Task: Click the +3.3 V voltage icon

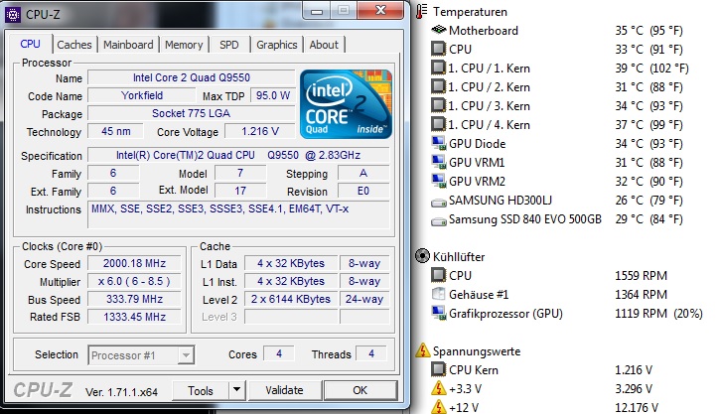Action: point(439,388)
